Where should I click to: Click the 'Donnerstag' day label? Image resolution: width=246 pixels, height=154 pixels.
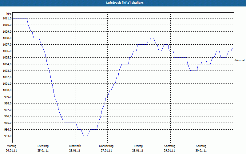106,146
